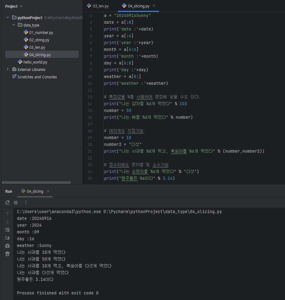Click the Stop process square icon
Screen dimensions: 285x300
pos(16,203)
